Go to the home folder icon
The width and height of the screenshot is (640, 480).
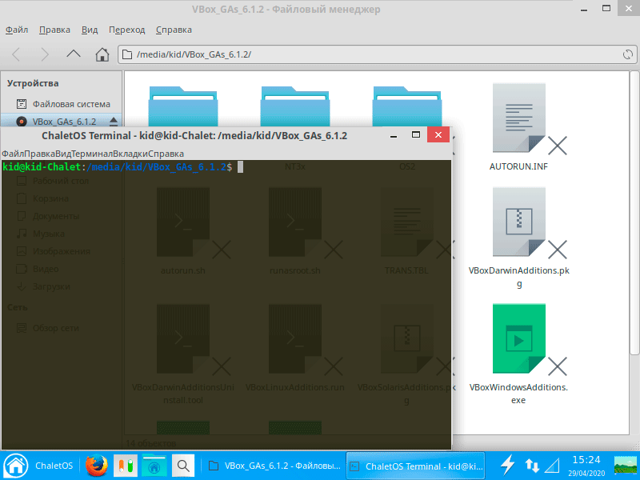[x=102, y=54]
